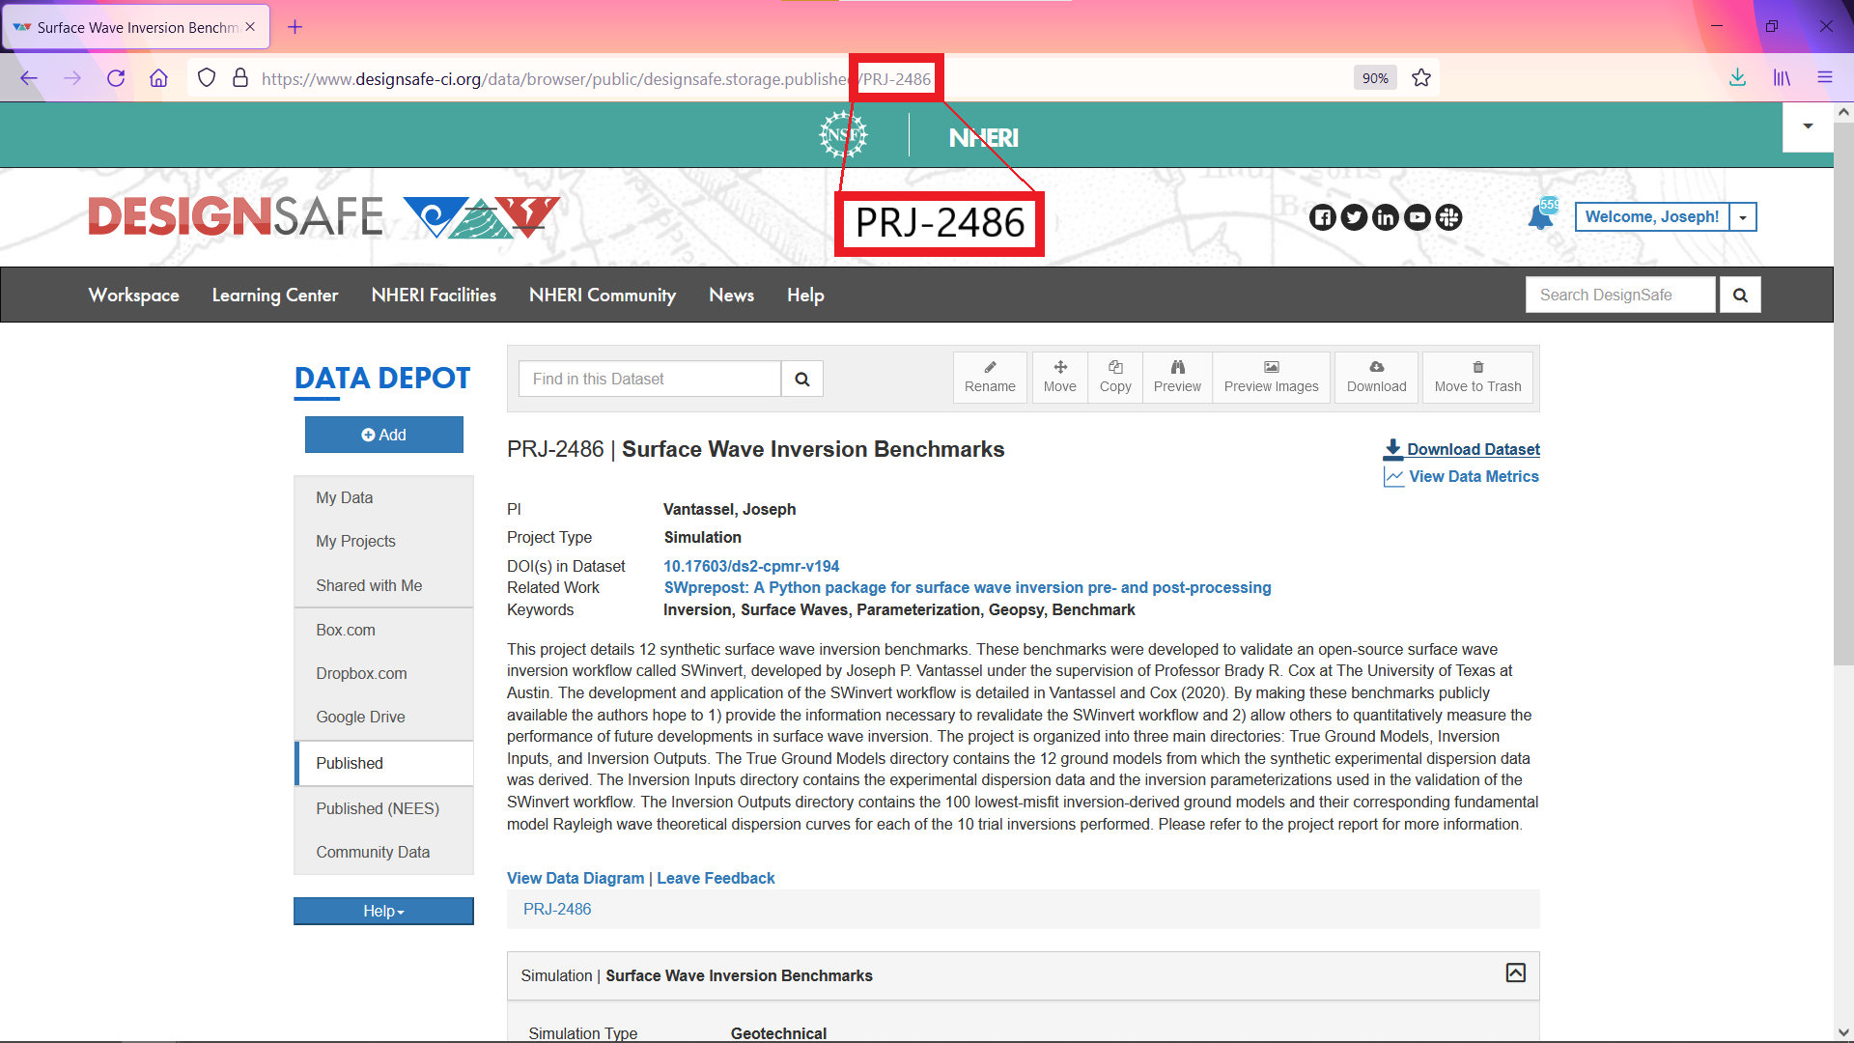This screenshot has height=1043, width=1854.
Task: Open the View Data Metrics link
Action: click(x=1462, y=476)
